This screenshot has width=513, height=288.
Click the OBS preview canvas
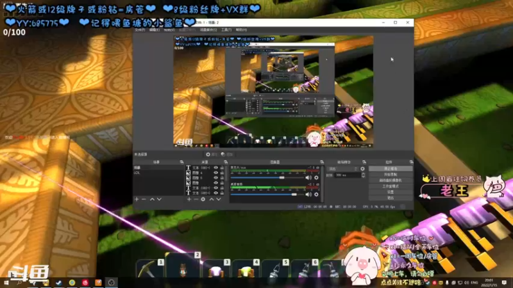pos(273,92)
